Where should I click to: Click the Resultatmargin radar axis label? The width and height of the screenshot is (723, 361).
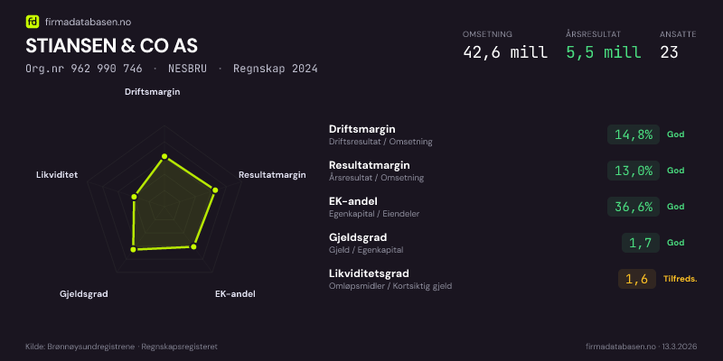(x=272, y=175)
